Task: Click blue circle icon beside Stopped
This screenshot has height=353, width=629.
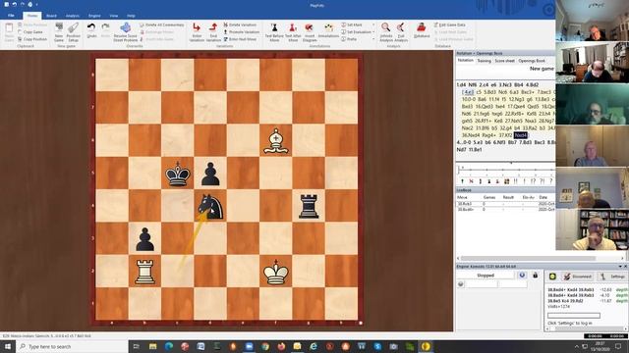Action: point(522,275)
